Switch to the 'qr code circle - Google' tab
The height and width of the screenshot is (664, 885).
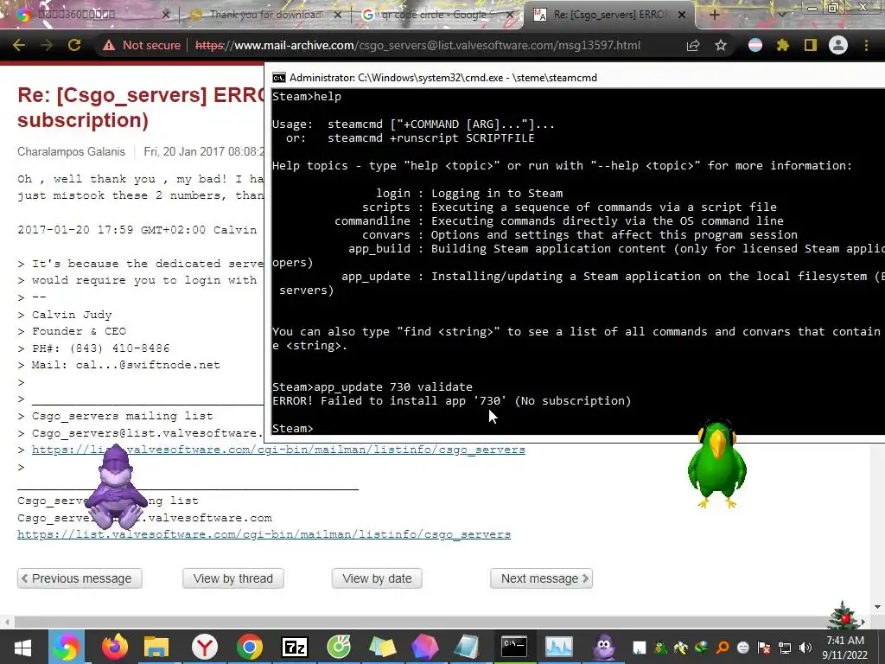(438, 15)
